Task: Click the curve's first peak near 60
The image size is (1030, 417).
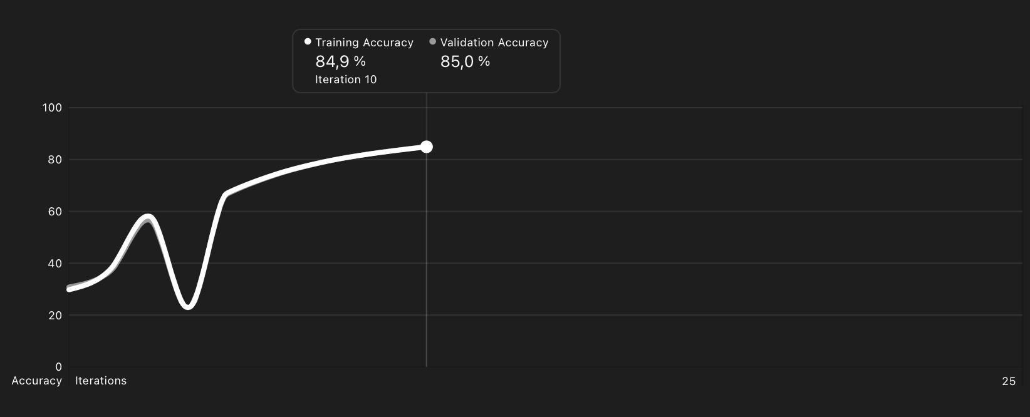Action: (x=148, y=217)
